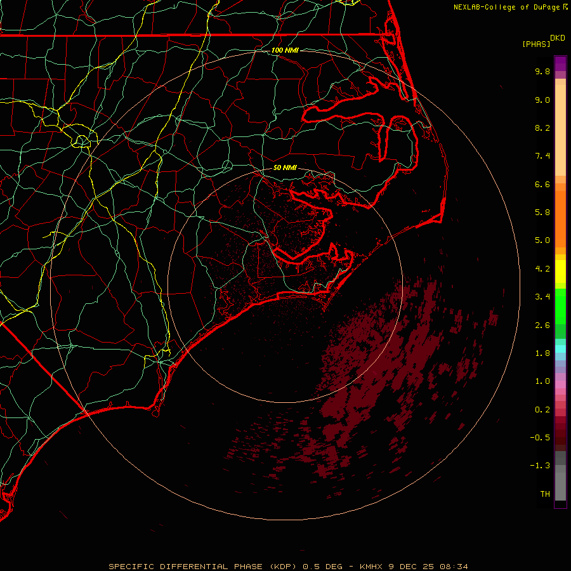Click the cyan segment of the color bar
571x571 pixels.
coord(560,349)
